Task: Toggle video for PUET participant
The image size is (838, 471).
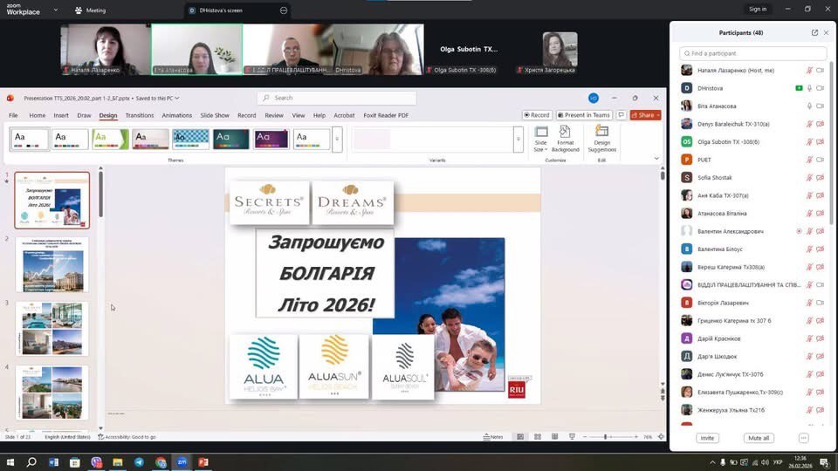Action: click(820, 160)
